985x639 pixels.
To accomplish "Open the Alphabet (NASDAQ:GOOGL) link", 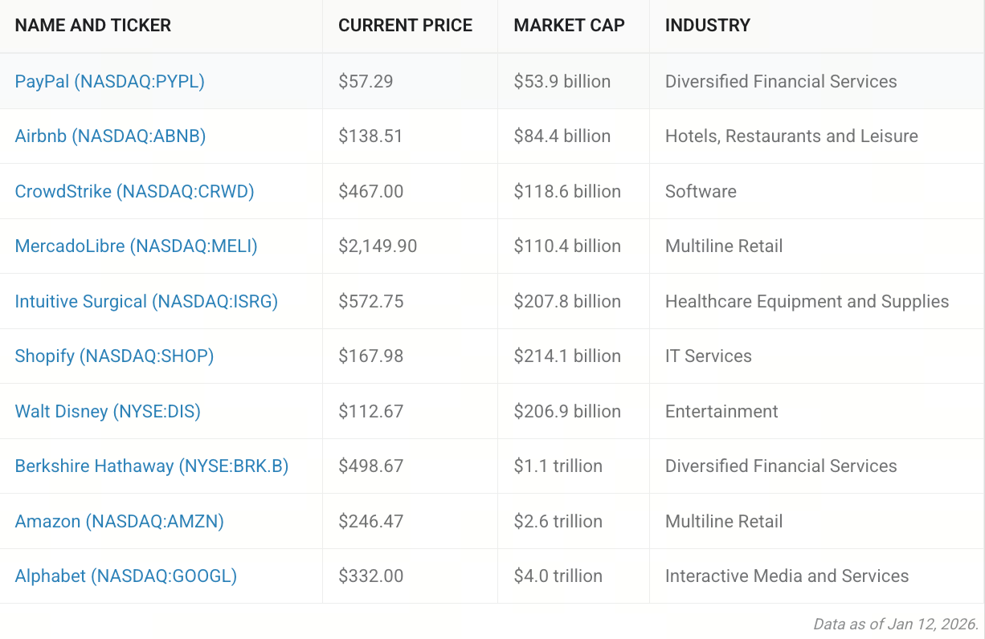I will click(125, 576).
